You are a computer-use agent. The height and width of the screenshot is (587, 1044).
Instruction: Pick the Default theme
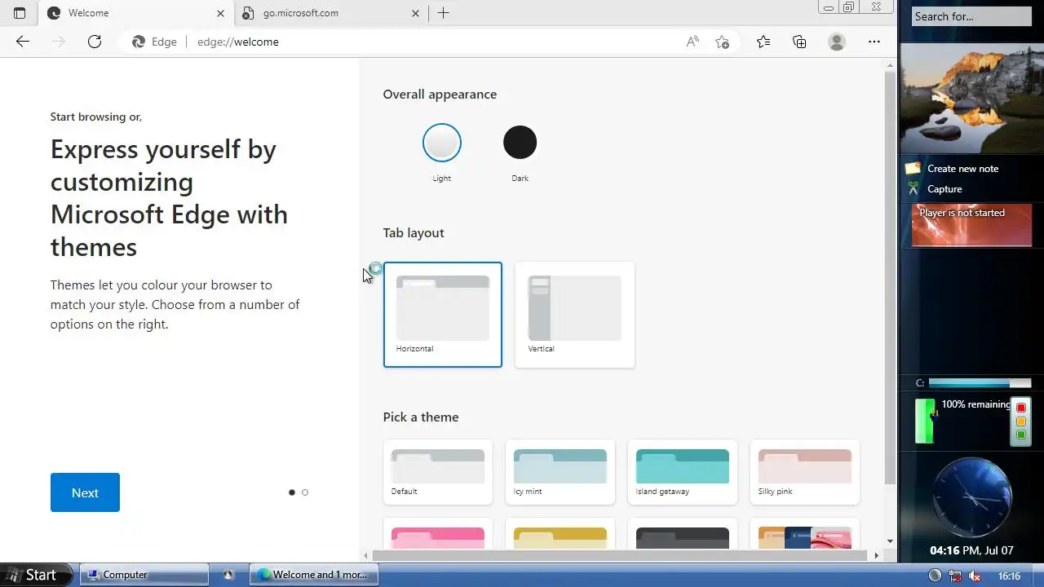click(438, 472)
